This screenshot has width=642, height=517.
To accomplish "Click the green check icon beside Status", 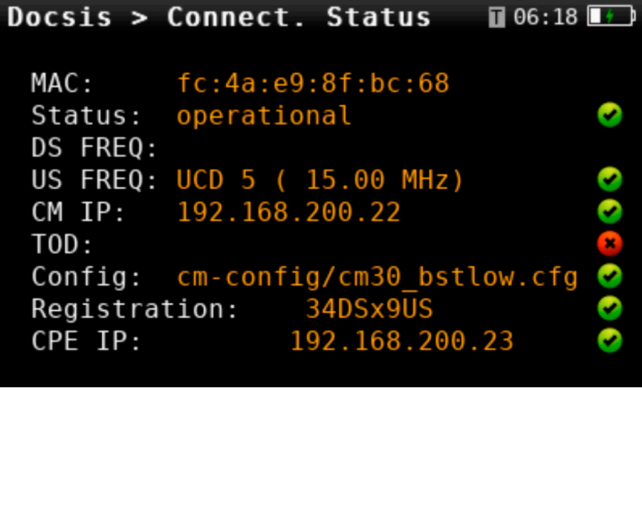I will coord(609,115).
